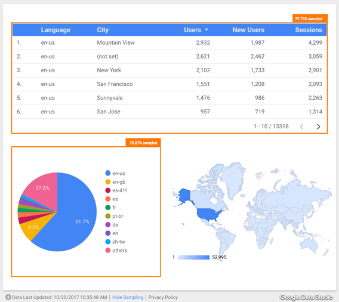The image size is (339, 302).
Task: Open the Privacy Policy link
Action: click(x=163, y=297)
